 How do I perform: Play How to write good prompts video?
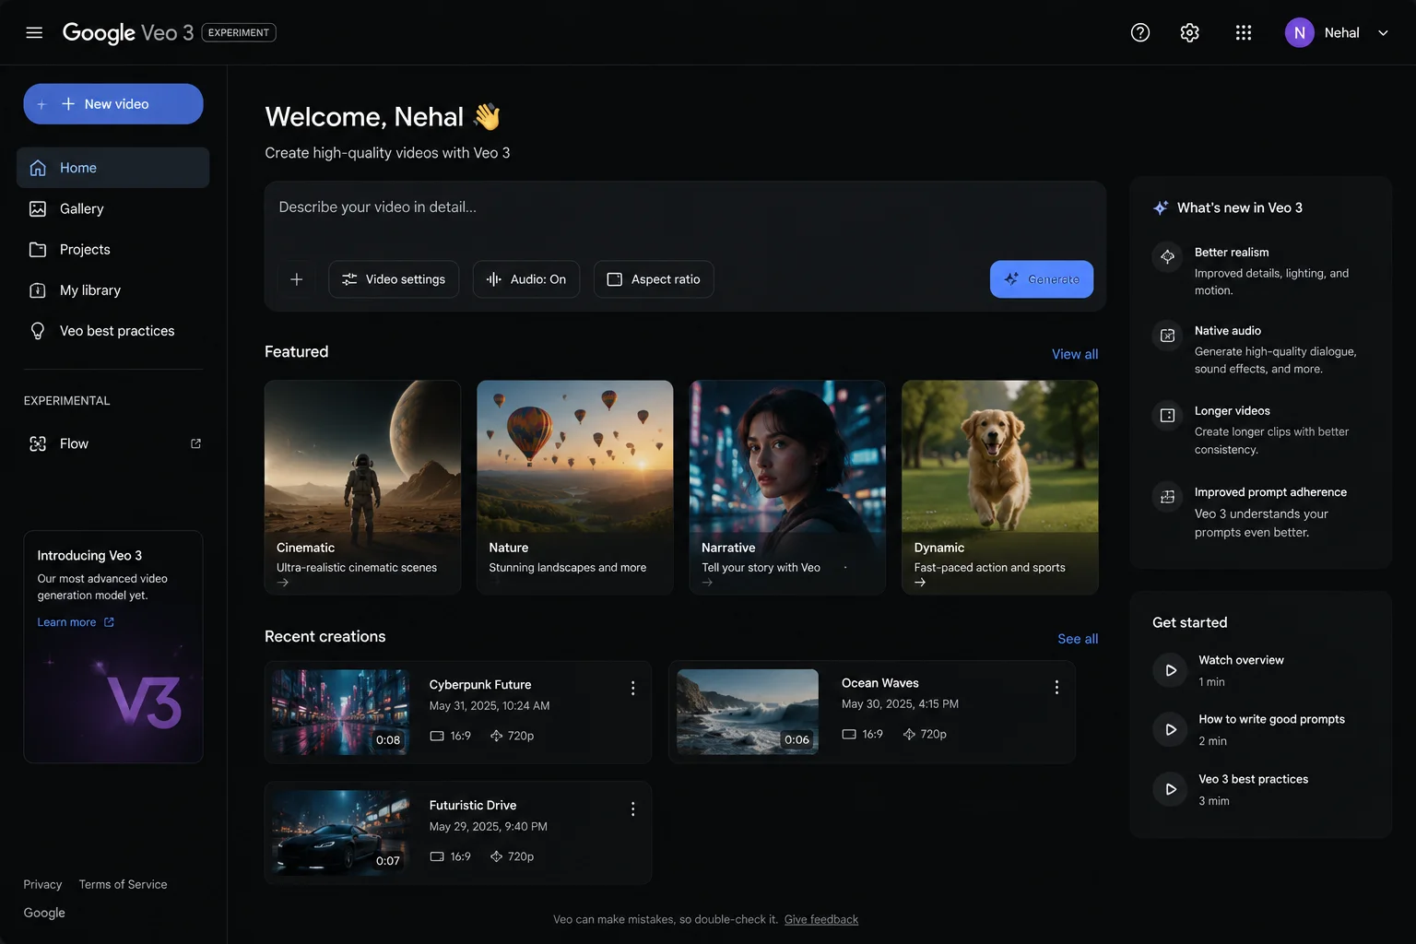(x=1170, y=729)
